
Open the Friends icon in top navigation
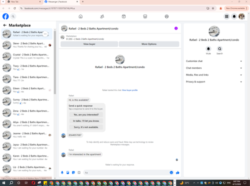coord(102,16)
